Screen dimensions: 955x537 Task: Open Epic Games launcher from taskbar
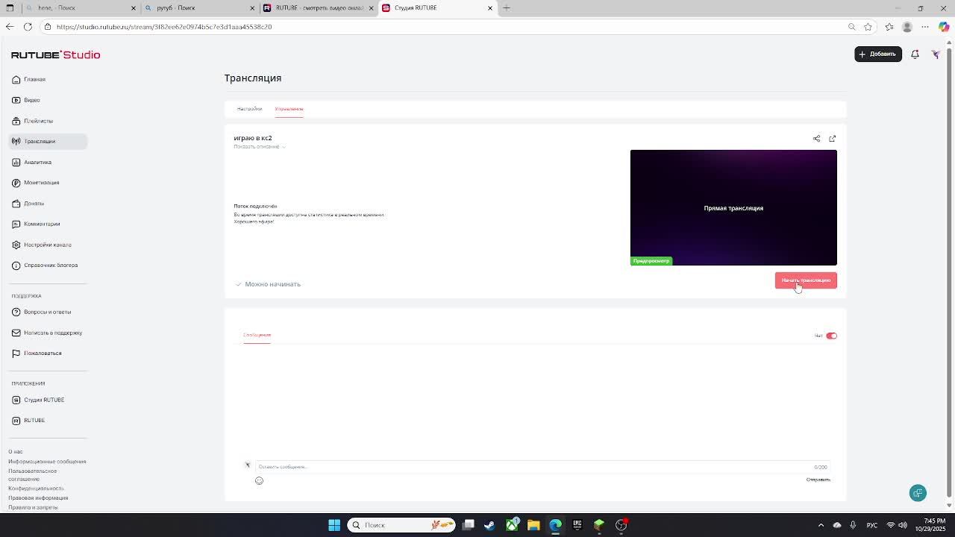click(x=577, y=525)
